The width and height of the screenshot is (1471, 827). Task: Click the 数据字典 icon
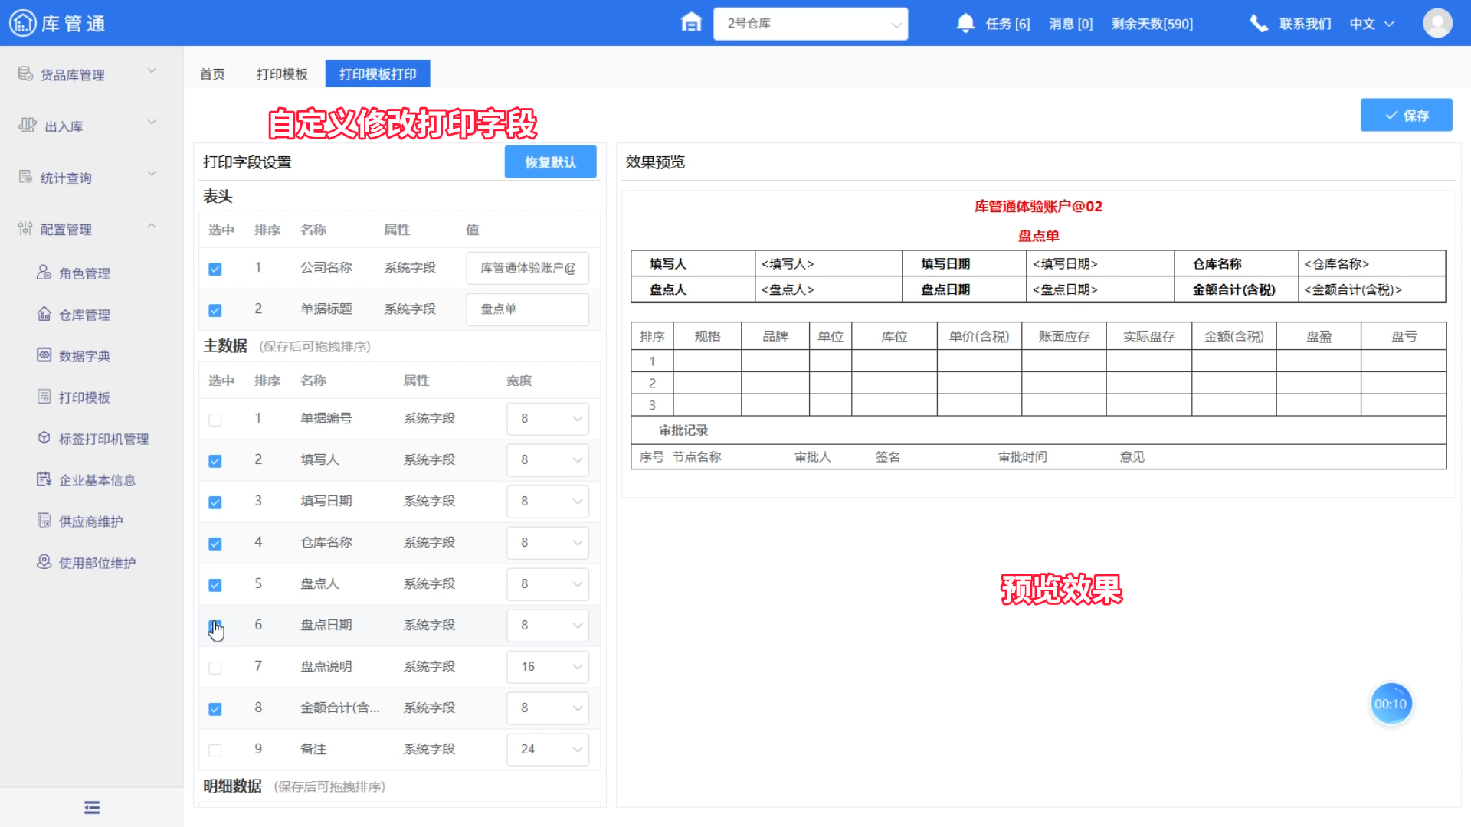click(44, 355)
